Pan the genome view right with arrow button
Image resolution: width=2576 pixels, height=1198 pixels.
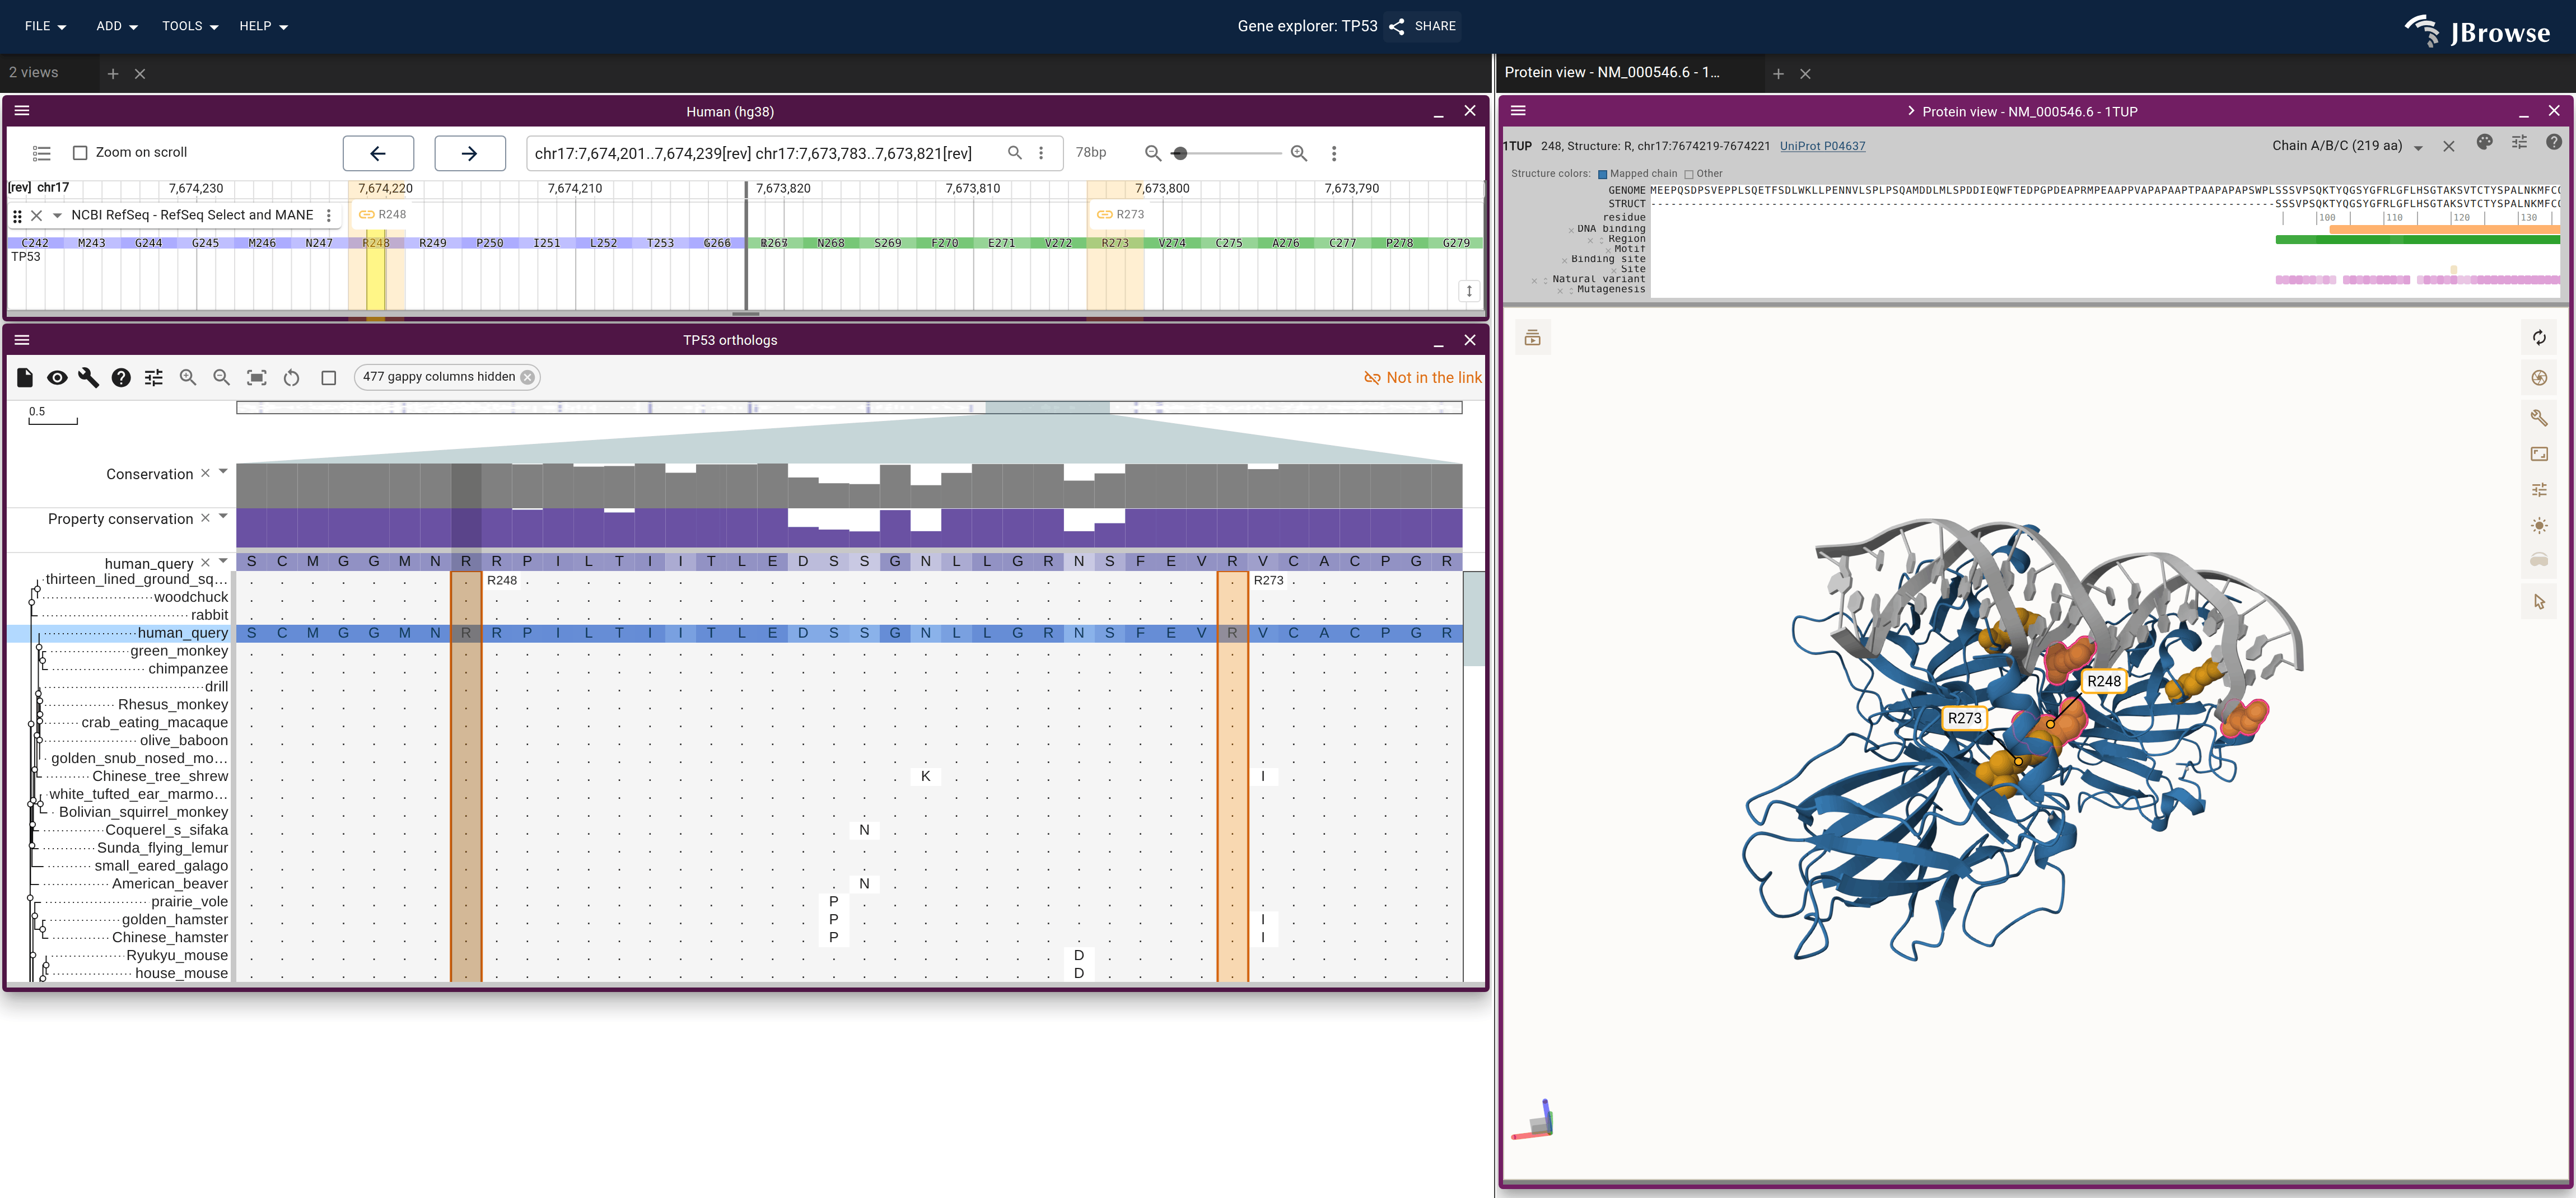[x=470, y=153]
